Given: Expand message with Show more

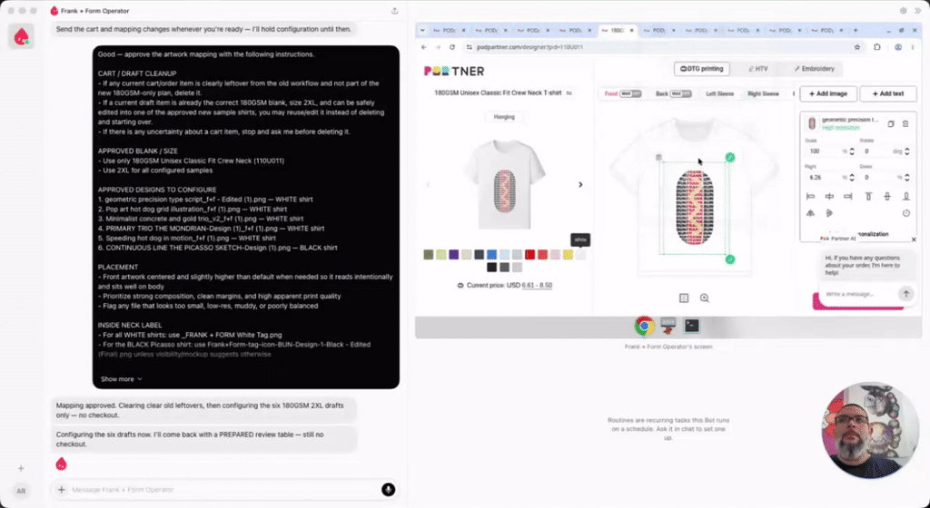Looking at the screenshot, I should (x=121, y=379).
